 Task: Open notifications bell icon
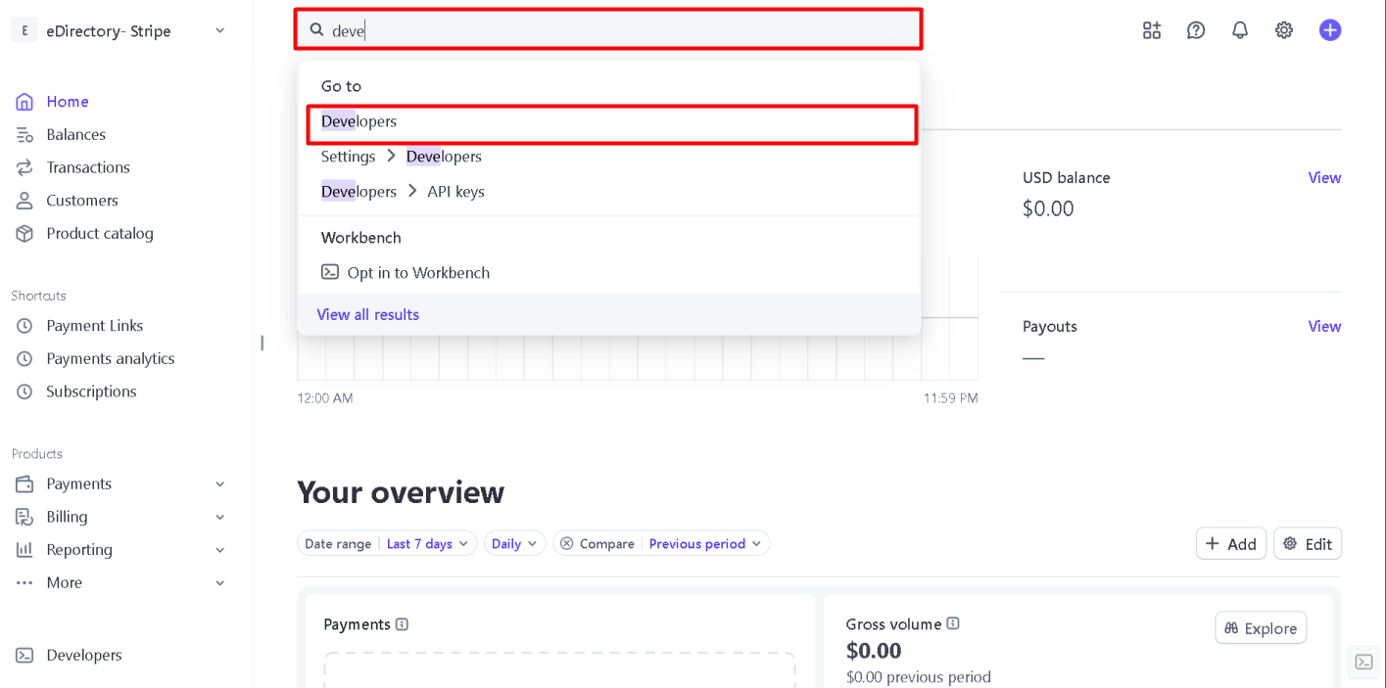[1240, 30]
